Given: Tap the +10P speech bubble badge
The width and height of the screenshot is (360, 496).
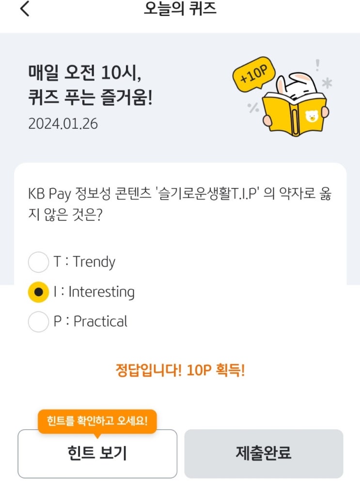Looking at the screenshot, I should pyautogui.click(x=254, y=74).
